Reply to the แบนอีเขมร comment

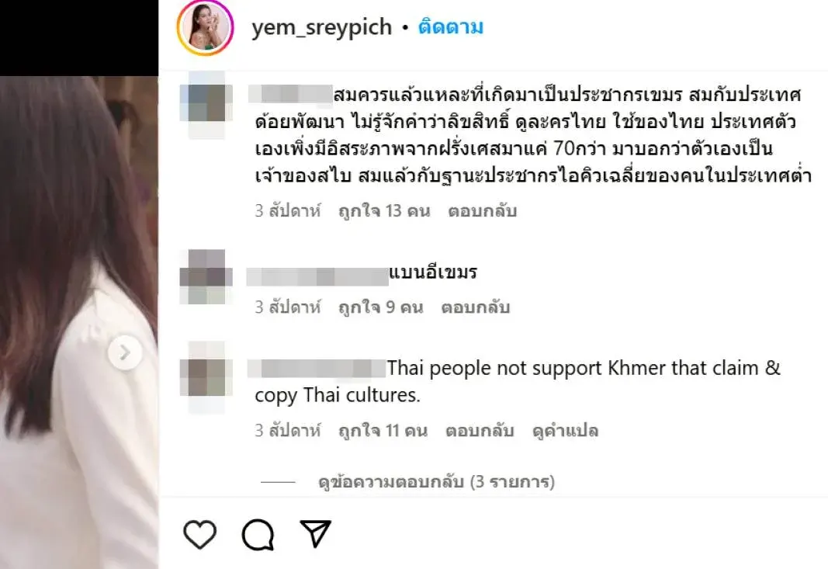pyautogui.click(x=475, y=307)
